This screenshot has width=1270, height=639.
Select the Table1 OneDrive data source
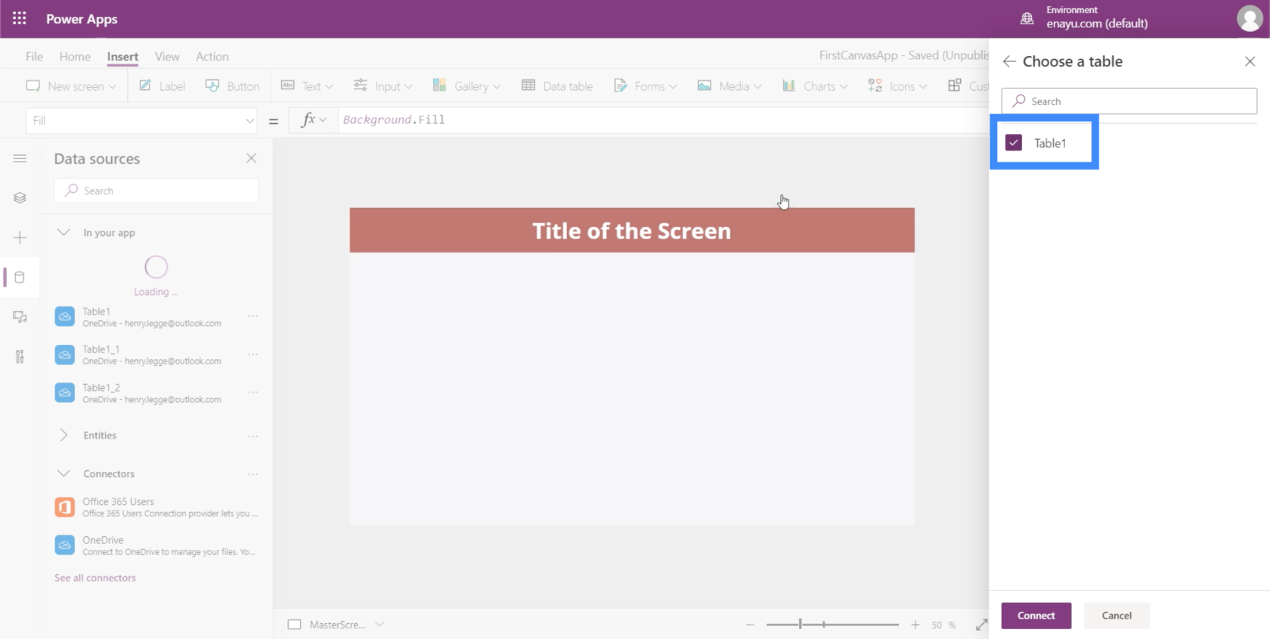(151, 317)
